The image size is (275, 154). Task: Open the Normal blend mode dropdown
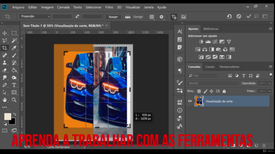click(213, 83)
